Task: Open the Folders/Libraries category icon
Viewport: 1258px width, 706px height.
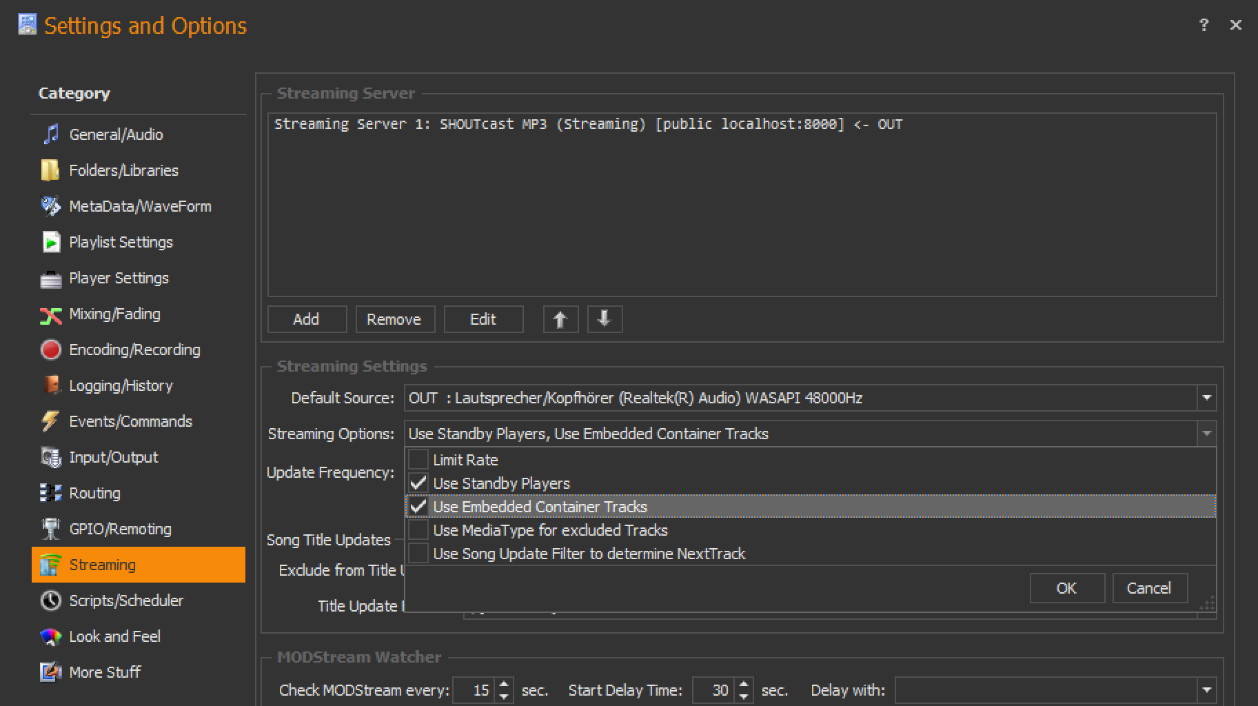Action: pyautogui.click(x=50, y=170)
